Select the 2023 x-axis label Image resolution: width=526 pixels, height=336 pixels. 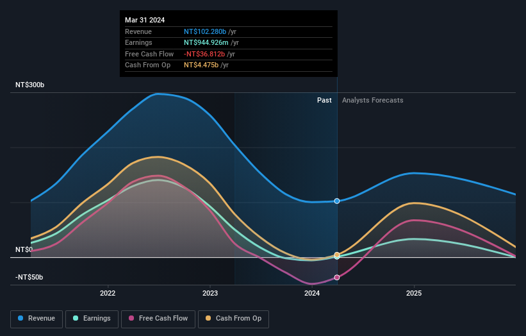(x=210, y=293)
